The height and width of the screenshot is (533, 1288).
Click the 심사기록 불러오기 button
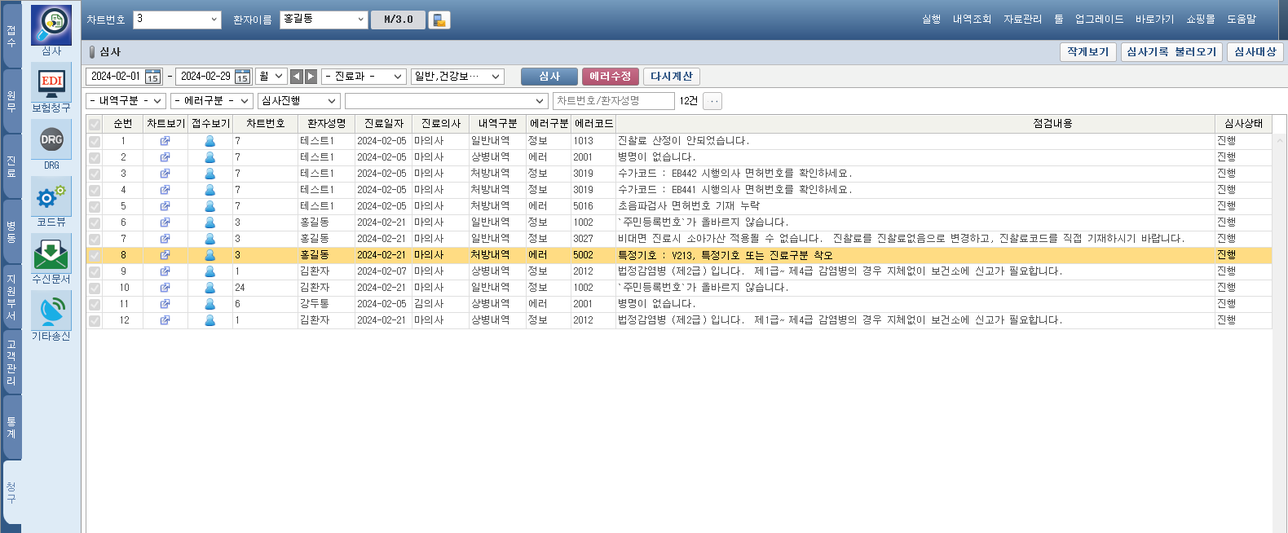click(1171, 52)
